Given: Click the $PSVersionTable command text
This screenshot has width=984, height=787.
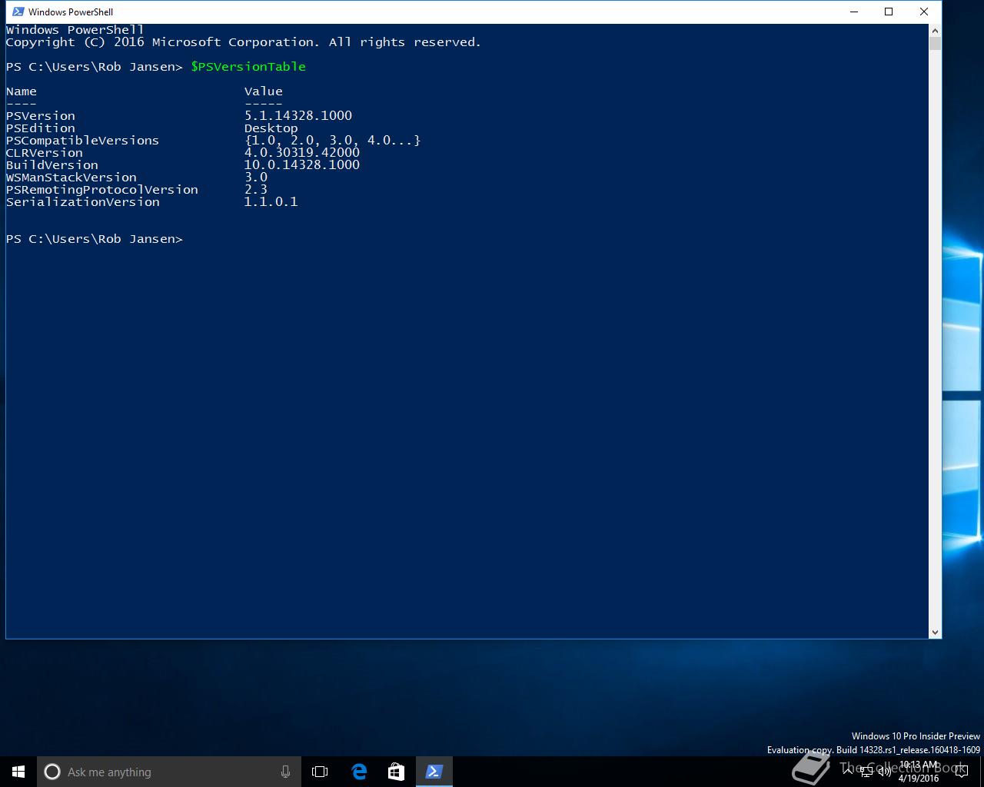Looking at the screenshot, I should point(248,67).
